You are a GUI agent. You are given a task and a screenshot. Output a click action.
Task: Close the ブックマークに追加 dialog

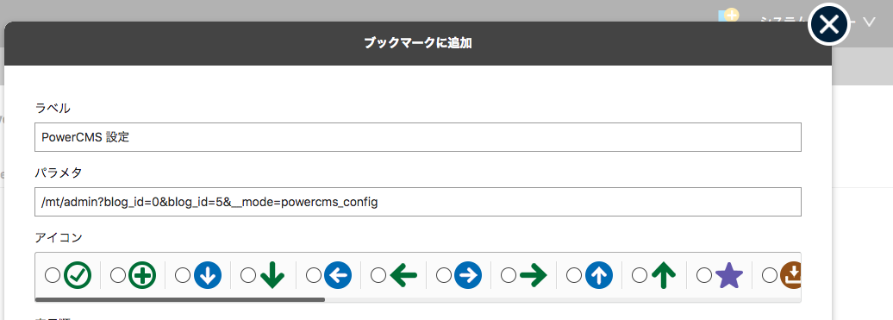829,24
